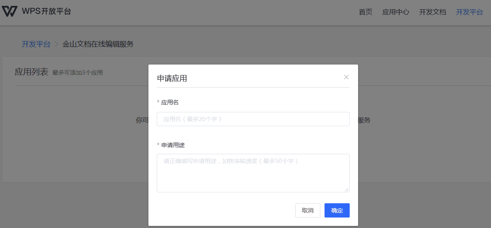Go to 应用中心 in top navigation

coord(395,12)
